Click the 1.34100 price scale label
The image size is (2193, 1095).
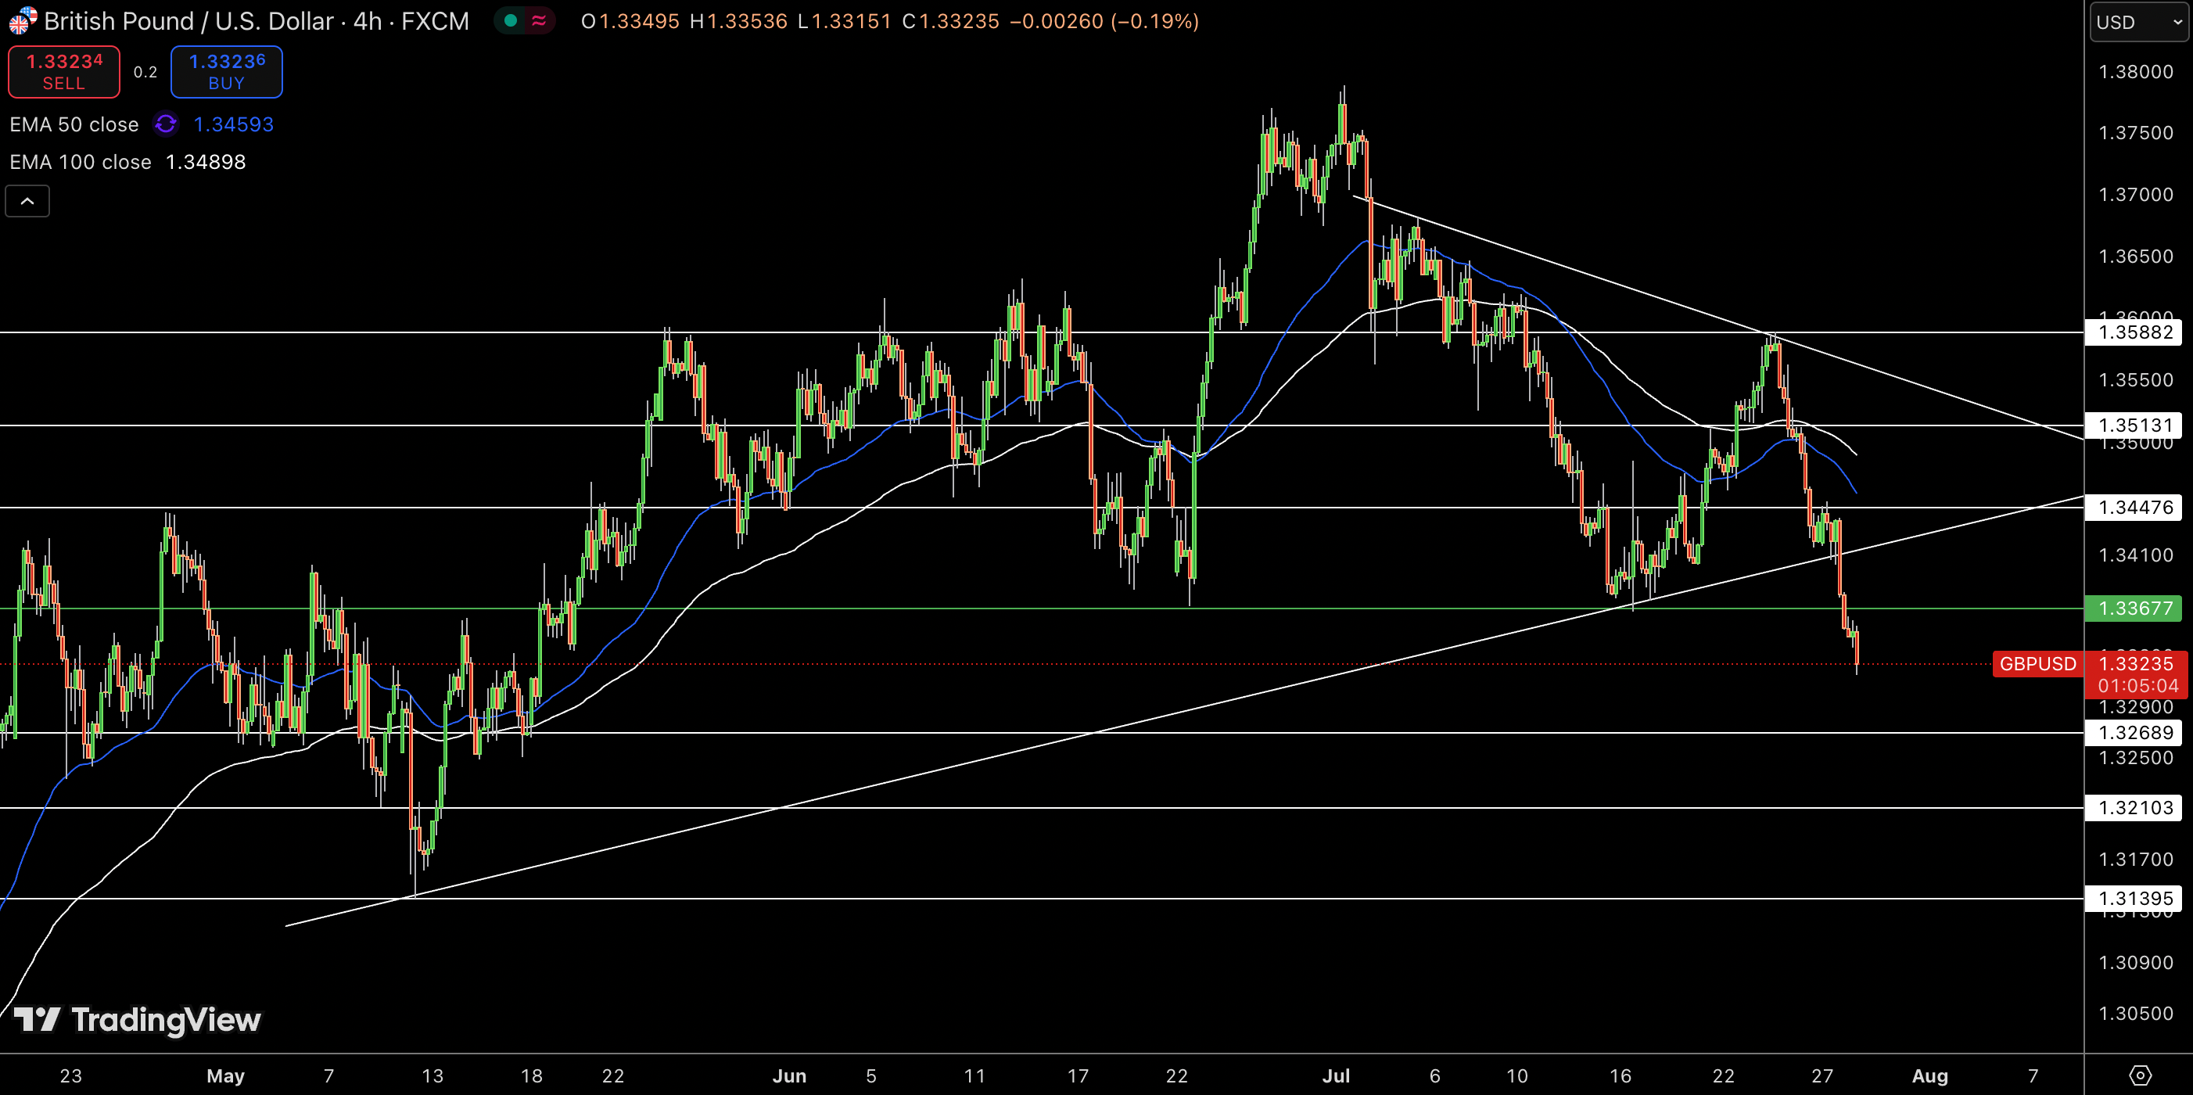(x=2136, y=555)
